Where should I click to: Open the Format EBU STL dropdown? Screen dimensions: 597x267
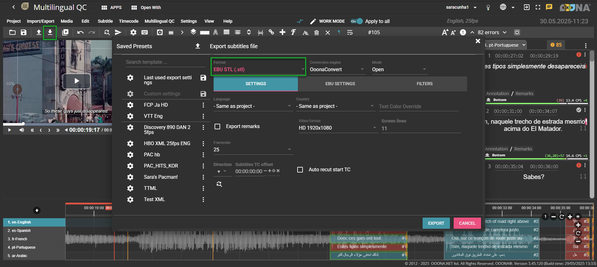[x=258, y=69]
